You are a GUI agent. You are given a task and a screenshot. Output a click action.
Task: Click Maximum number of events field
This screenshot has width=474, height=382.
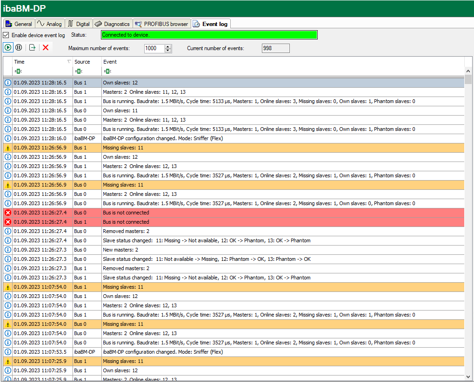(x=154, y=48)
